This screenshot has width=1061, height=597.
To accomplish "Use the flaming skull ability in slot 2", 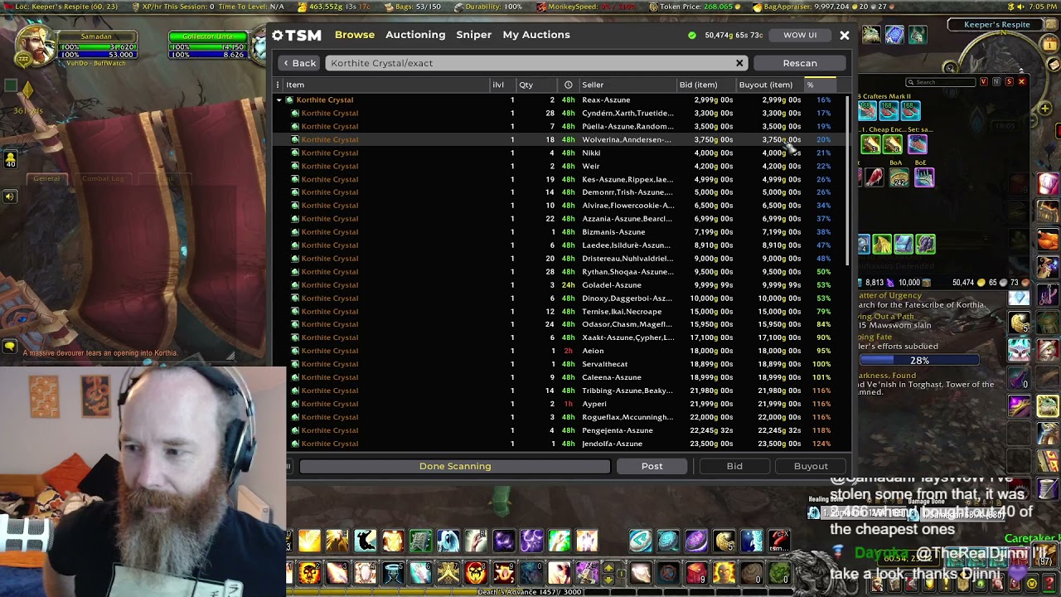I will click(310, 573).
